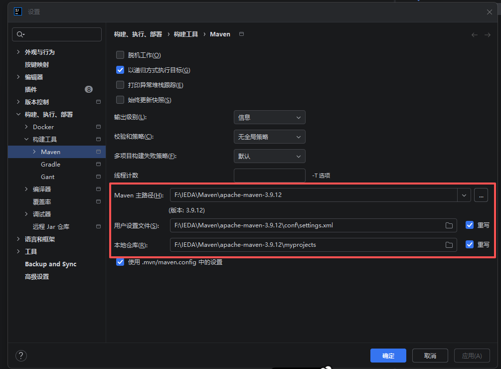Expand the 编译器 tree node

(x=26, y=189)
